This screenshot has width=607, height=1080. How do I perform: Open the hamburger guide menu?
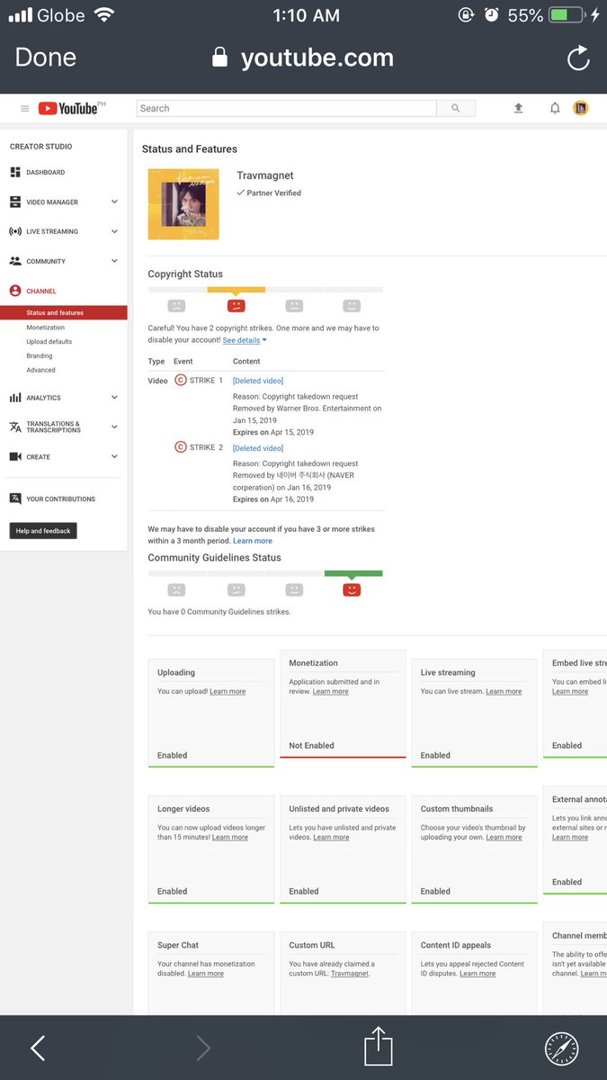coord(25,108)
